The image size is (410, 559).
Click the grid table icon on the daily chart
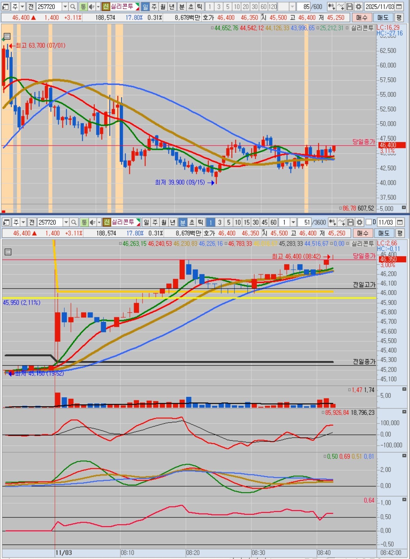pos(7,36)
